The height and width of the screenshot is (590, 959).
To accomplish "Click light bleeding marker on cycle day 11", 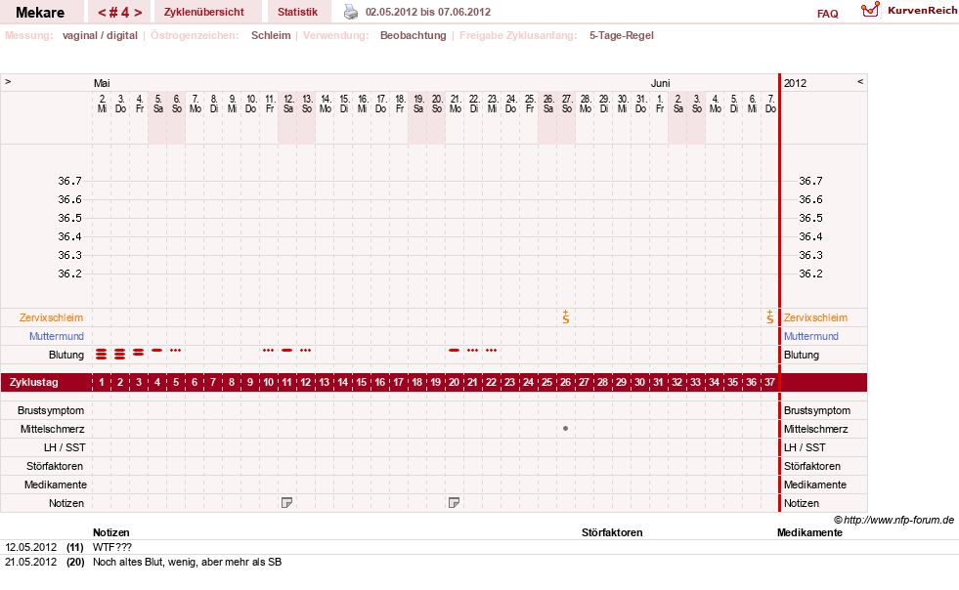I will pos(286,351).
